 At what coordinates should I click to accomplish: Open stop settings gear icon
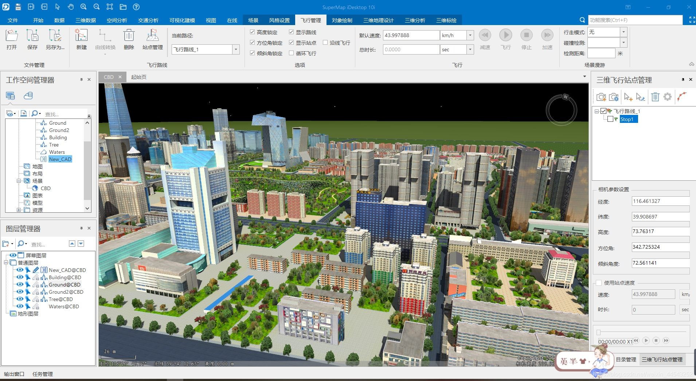(x=667, y=97)
